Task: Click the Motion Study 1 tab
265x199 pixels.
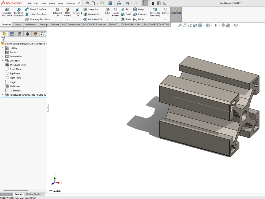Action: coord(33,194)
